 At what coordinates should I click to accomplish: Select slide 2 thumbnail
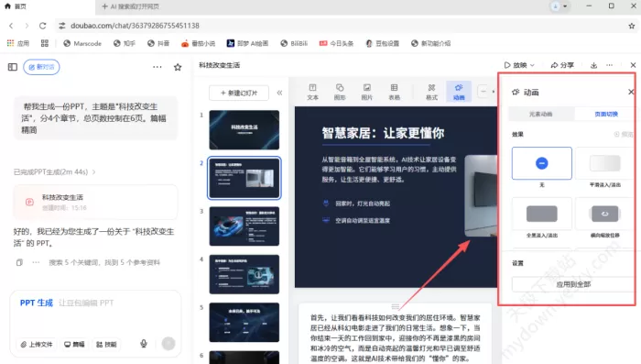pyautogui.click(x=244, y=178)
